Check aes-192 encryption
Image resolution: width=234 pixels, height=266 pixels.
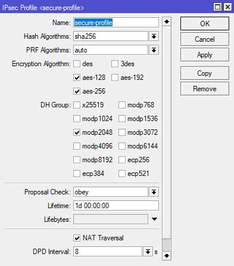[x=115, y=78]
